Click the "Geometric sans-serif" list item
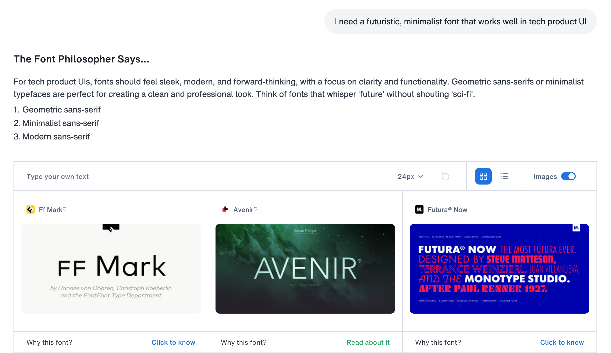Screen dimensions: 611x353 (x=61, y=110)
